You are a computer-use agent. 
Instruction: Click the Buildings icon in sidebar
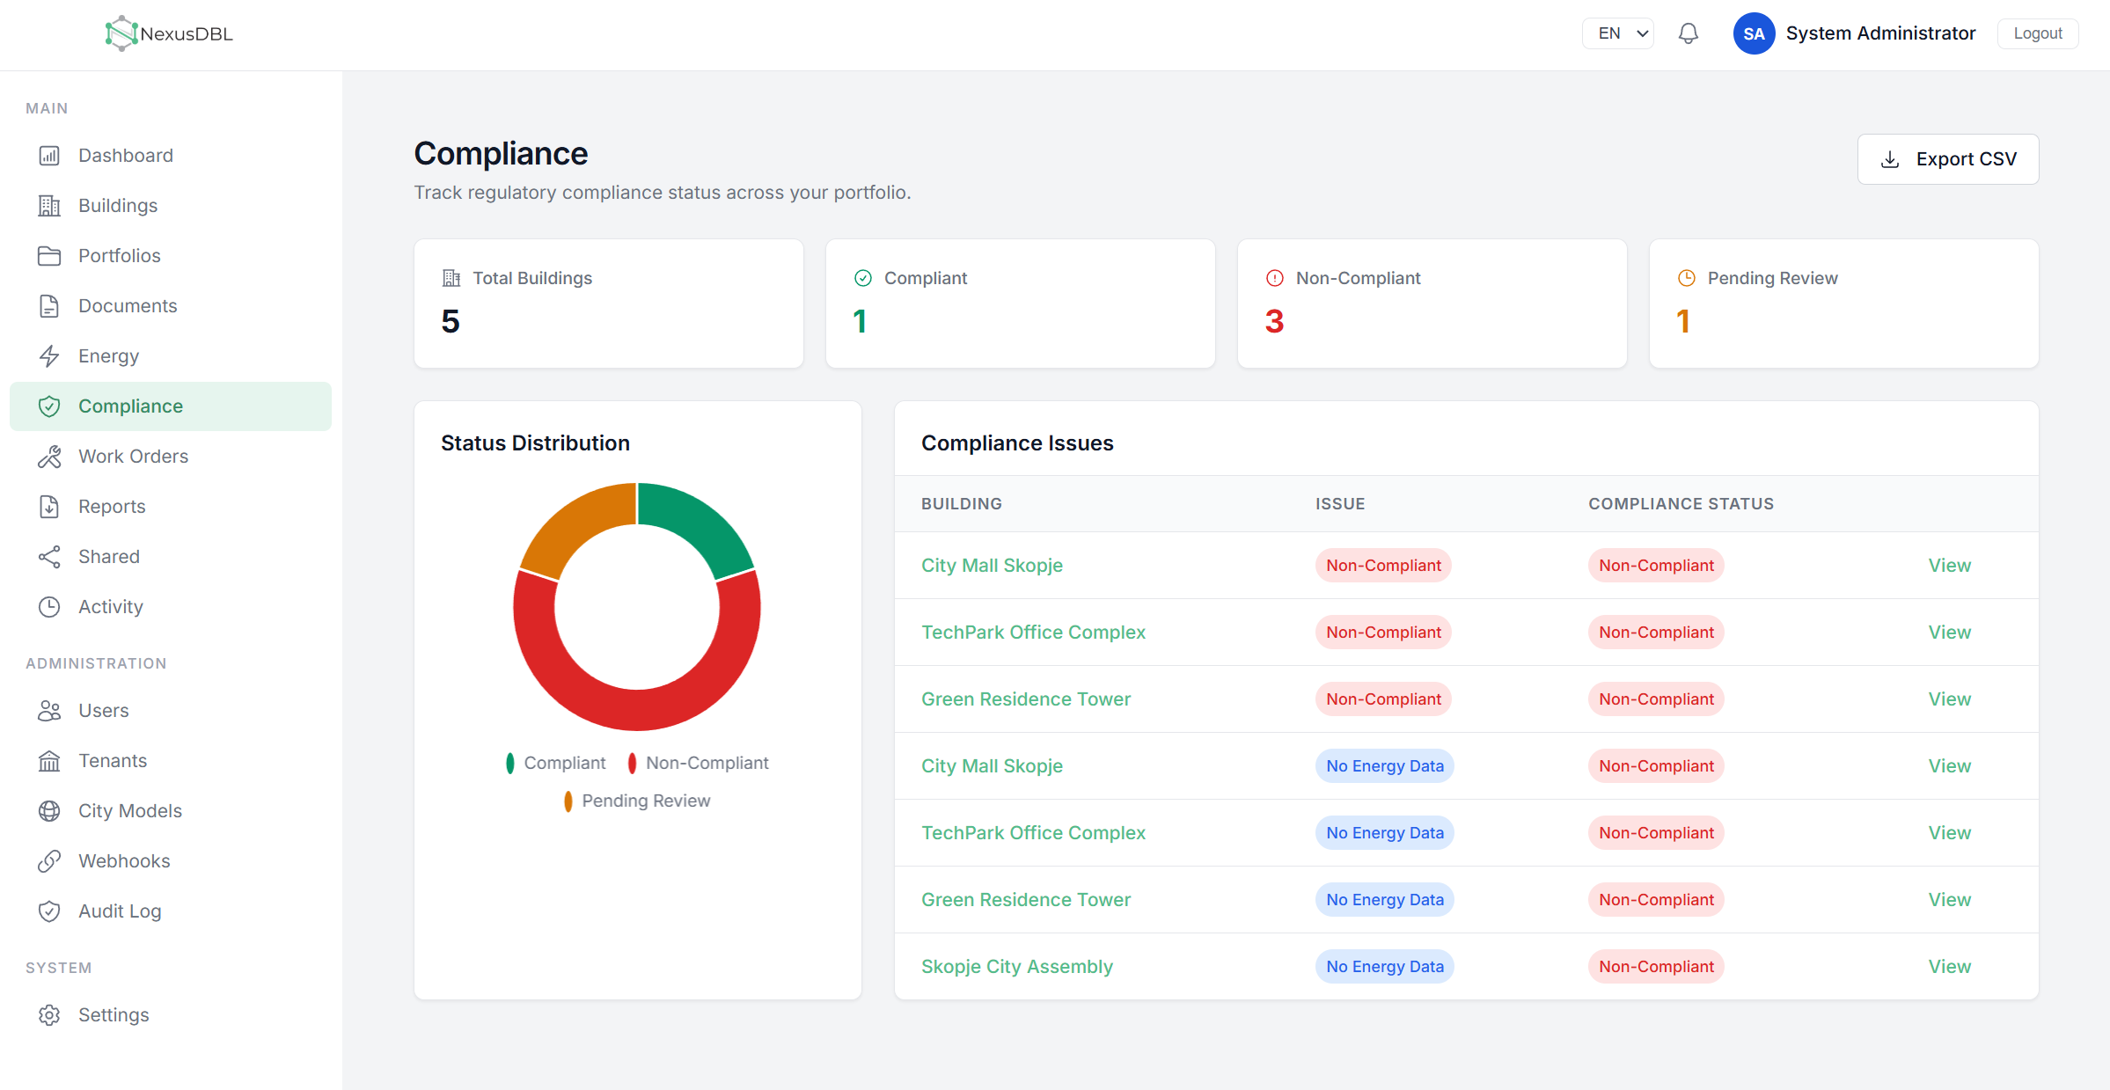pyautogui.click(x=49, y=206)
